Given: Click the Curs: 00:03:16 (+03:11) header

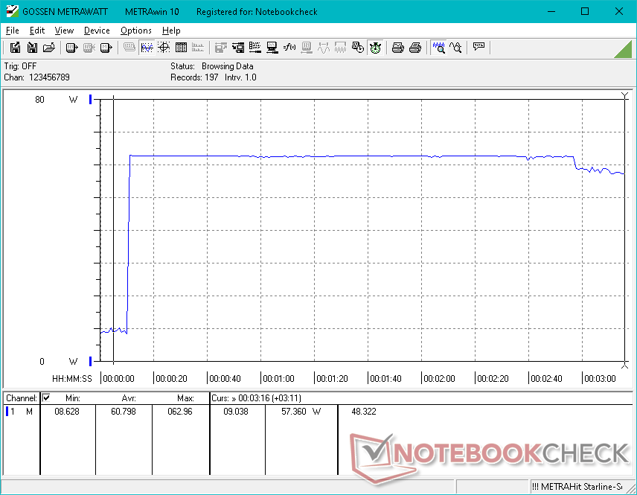Looking at the screenshot, I should [x=256, y=398].
